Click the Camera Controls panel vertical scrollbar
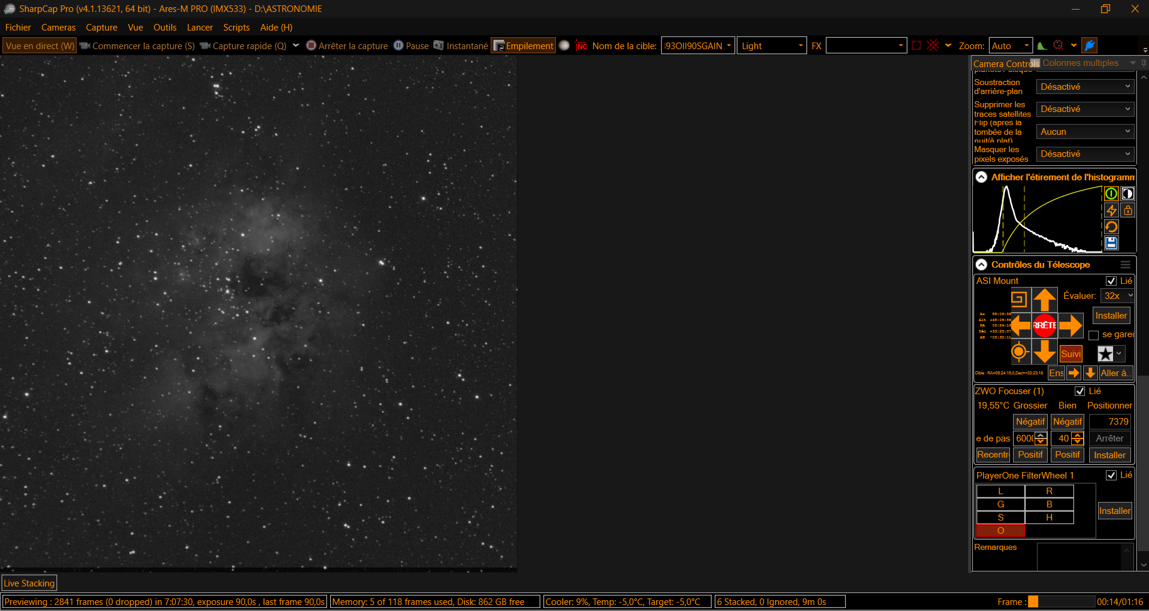The height and width of the screenshot is (611, 1149). (1144, 321)
